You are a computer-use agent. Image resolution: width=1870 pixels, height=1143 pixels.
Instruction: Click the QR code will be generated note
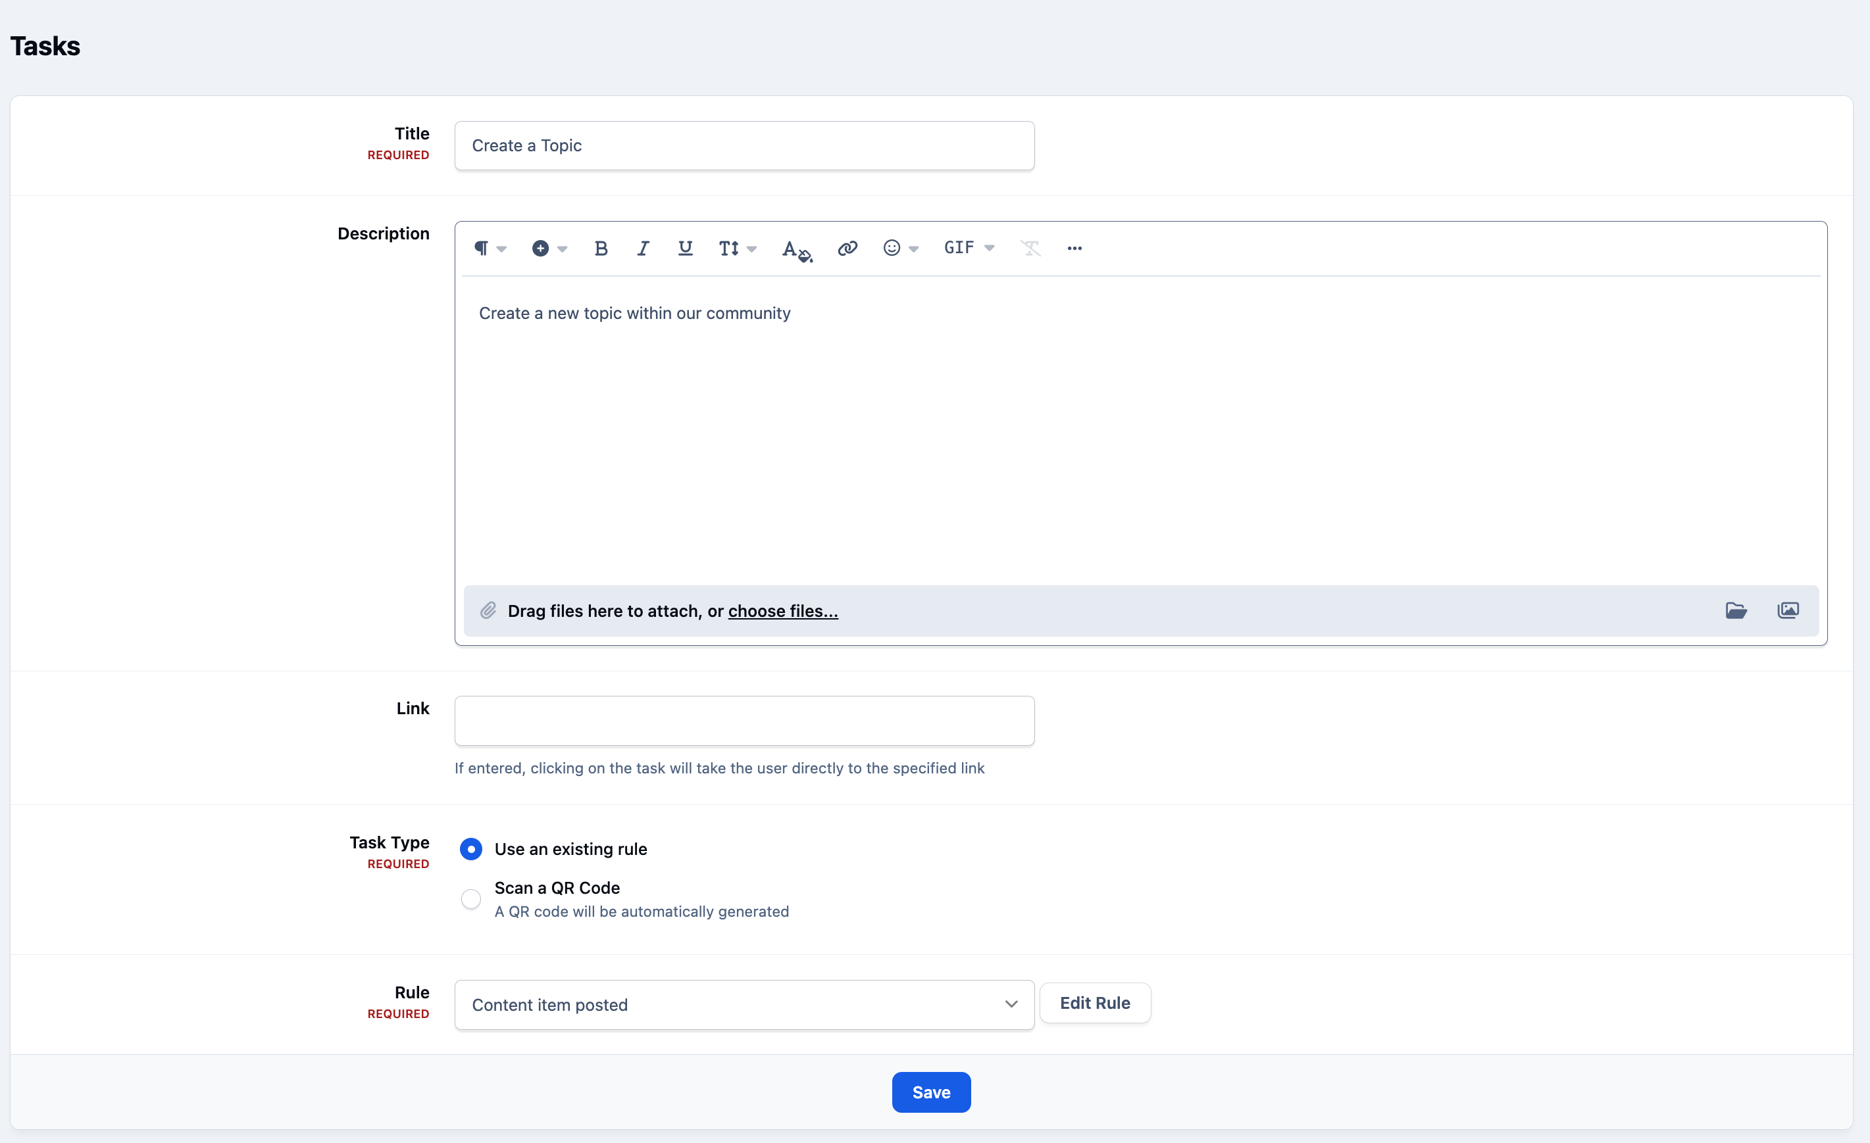coord(642,911)
